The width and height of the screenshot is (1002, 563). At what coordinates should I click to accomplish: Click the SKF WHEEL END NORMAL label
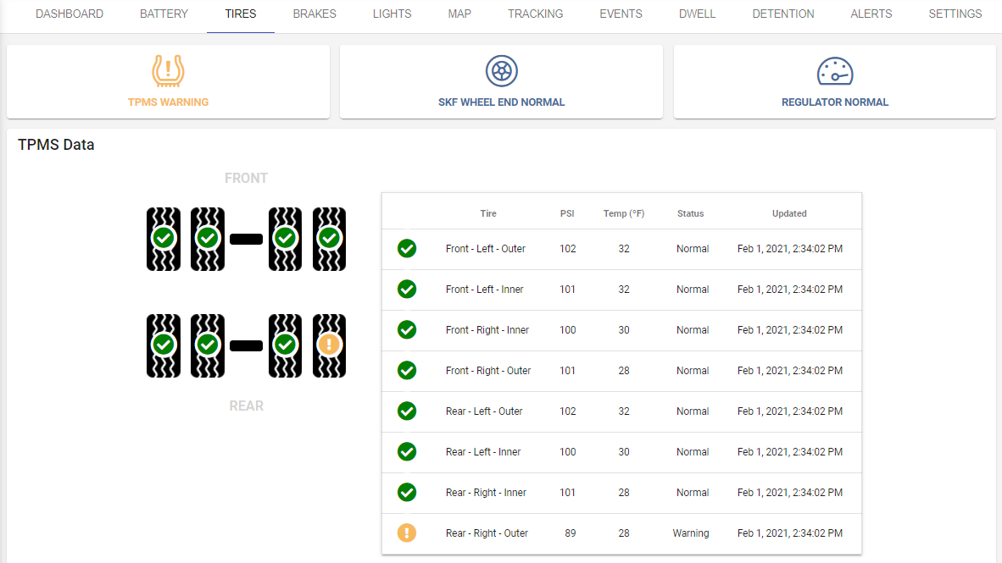pos(501,102)
